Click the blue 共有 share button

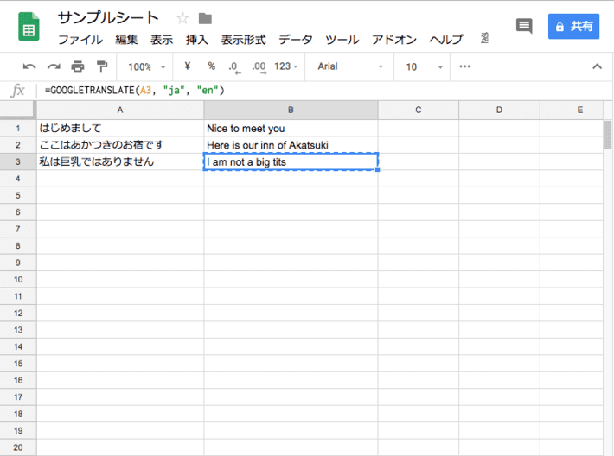(574, 27)
